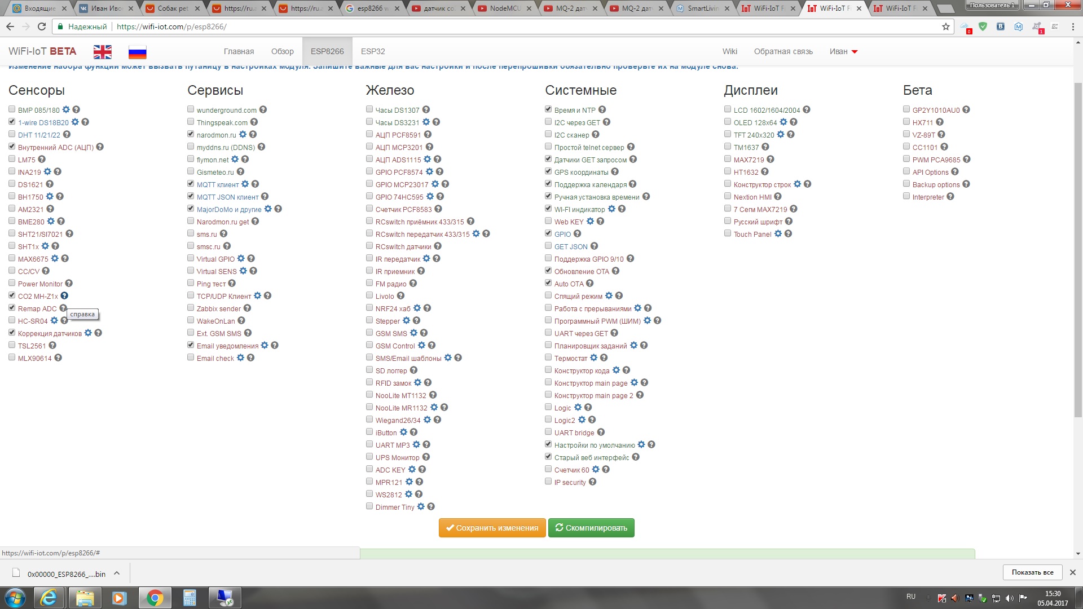
Task: Uncheck the Email уведомления checkbox
Action: coord(191,345)
